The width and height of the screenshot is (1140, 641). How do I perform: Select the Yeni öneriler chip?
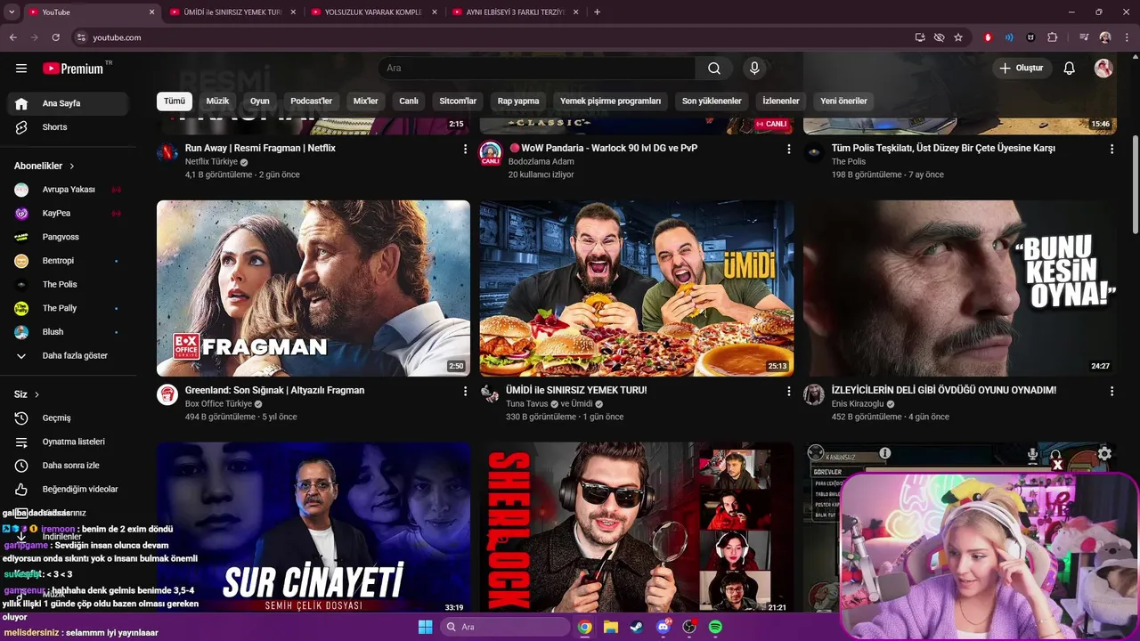[x=843, y=101]
